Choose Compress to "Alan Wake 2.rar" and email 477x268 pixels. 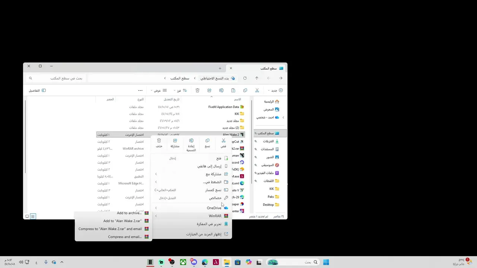tap(113, 229)
